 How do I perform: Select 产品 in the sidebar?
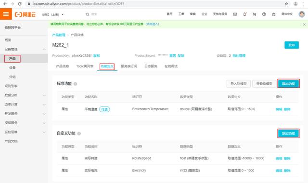(13, 58)
